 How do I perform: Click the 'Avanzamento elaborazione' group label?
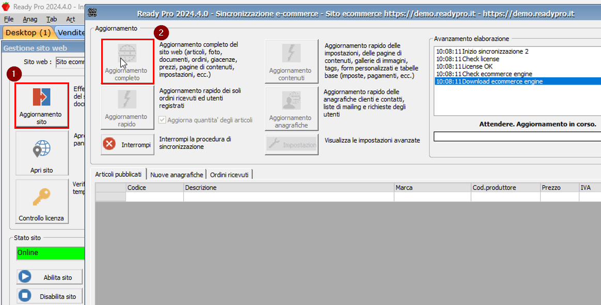(x=471, y=39)
